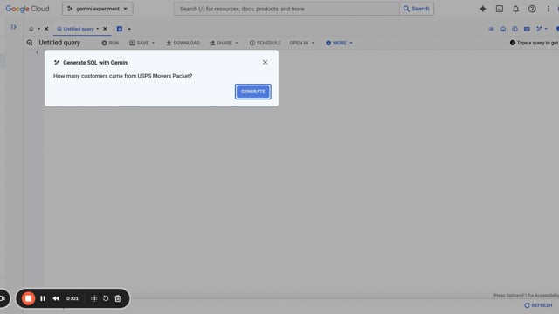Pause the screen recording
Viewport: 559px width, 314px height.
(x=43, y=298)
